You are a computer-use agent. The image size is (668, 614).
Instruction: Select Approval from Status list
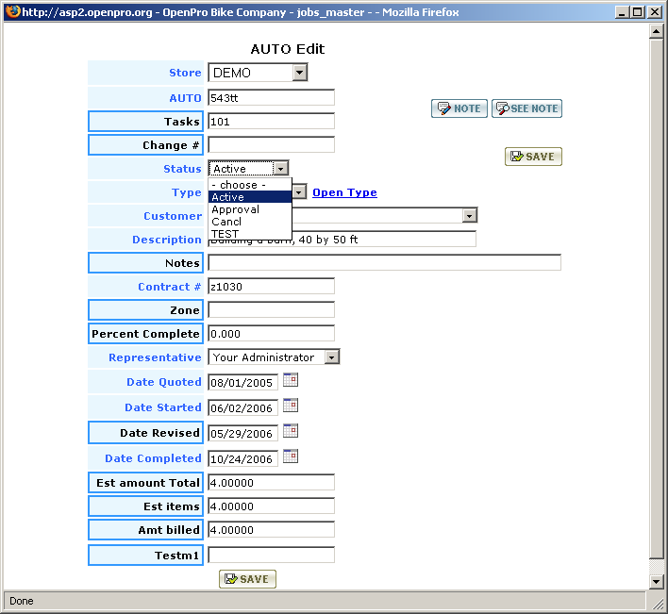[235, 209]
